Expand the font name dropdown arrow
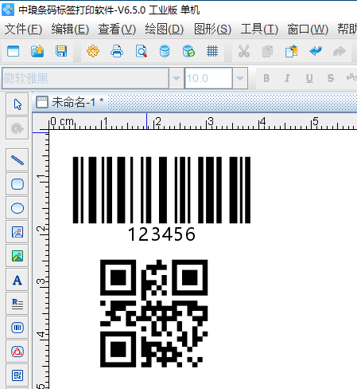This screenshot has width=357, height=389. pos(177,78)
